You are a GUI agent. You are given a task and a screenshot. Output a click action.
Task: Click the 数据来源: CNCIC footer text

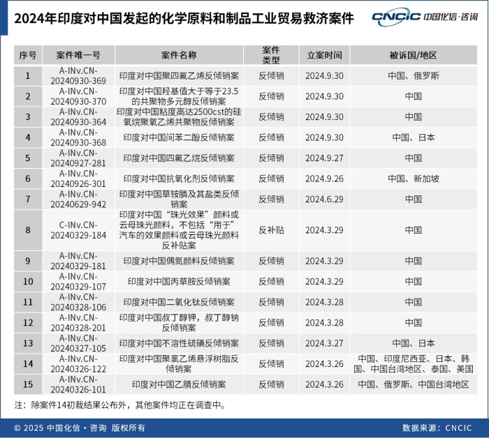click(x=437, y=428)
